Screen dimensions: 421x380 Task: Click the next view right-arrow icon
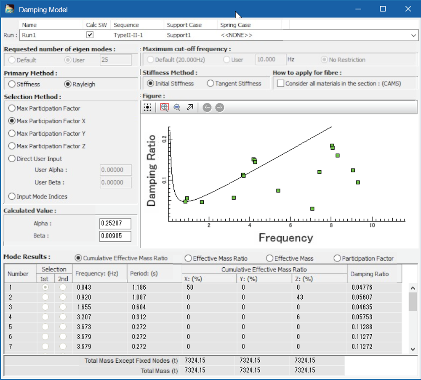[x=220, y=108]
